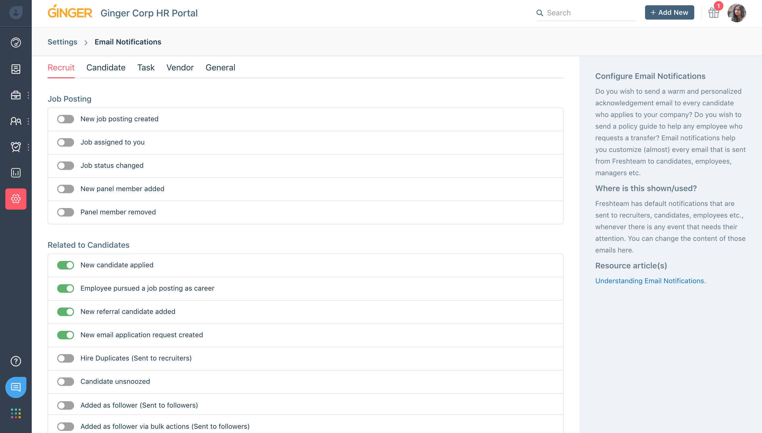Screen dimensions: 762x433
Task: Expand the alarm clock icon submenu dots
Action: (28, 147)
